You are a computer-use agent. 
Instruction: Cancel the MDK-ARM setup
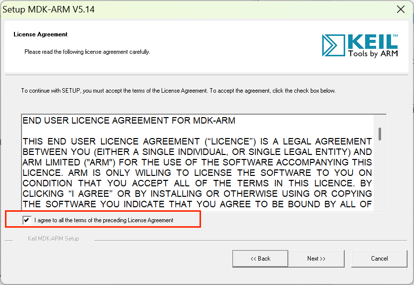pos(379,259)
